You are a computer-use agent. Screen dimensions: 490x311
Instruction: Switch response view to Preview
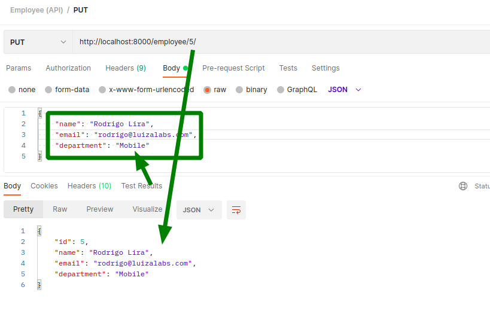100,209
